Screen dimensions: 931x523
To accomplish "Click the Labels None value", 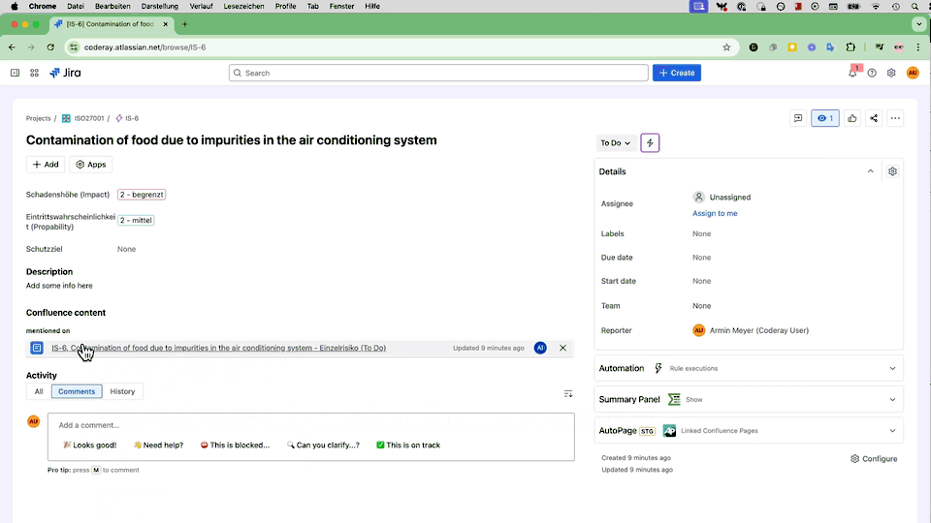I will pos(701,233).
